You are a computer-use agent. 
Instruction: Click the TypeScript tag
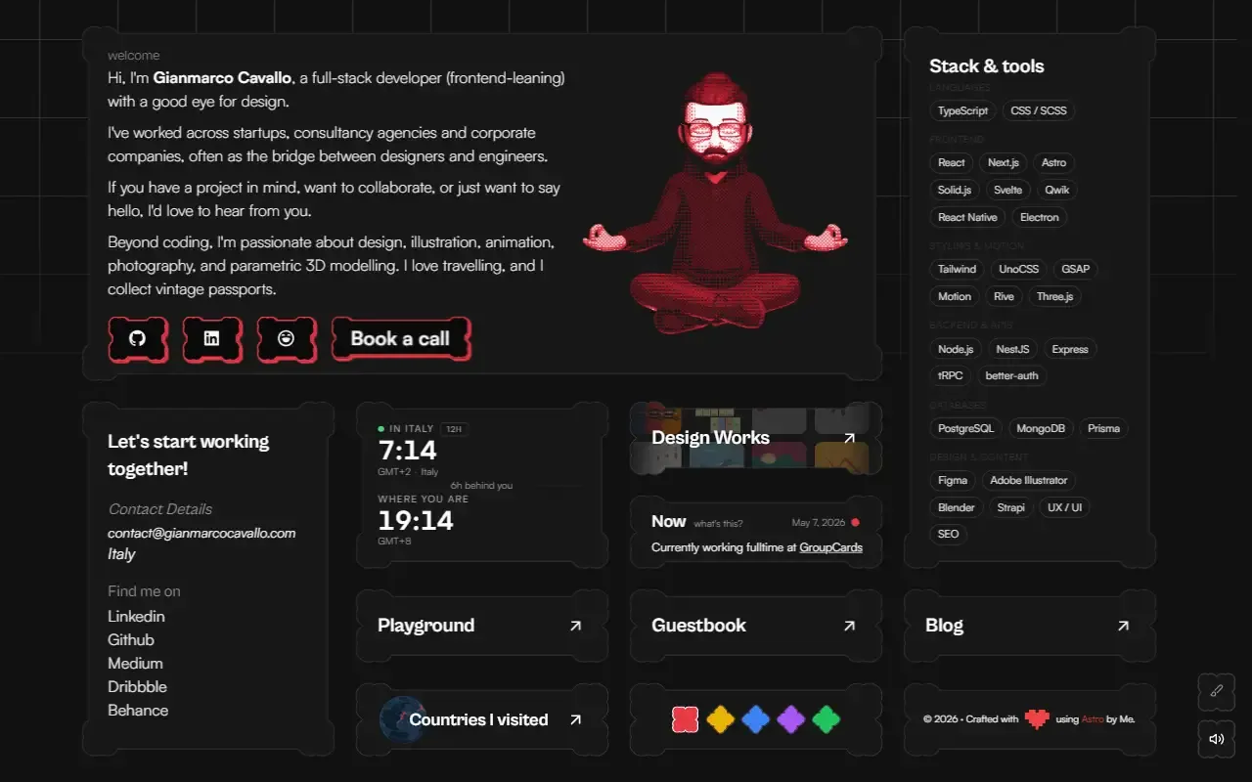(962, 110)
